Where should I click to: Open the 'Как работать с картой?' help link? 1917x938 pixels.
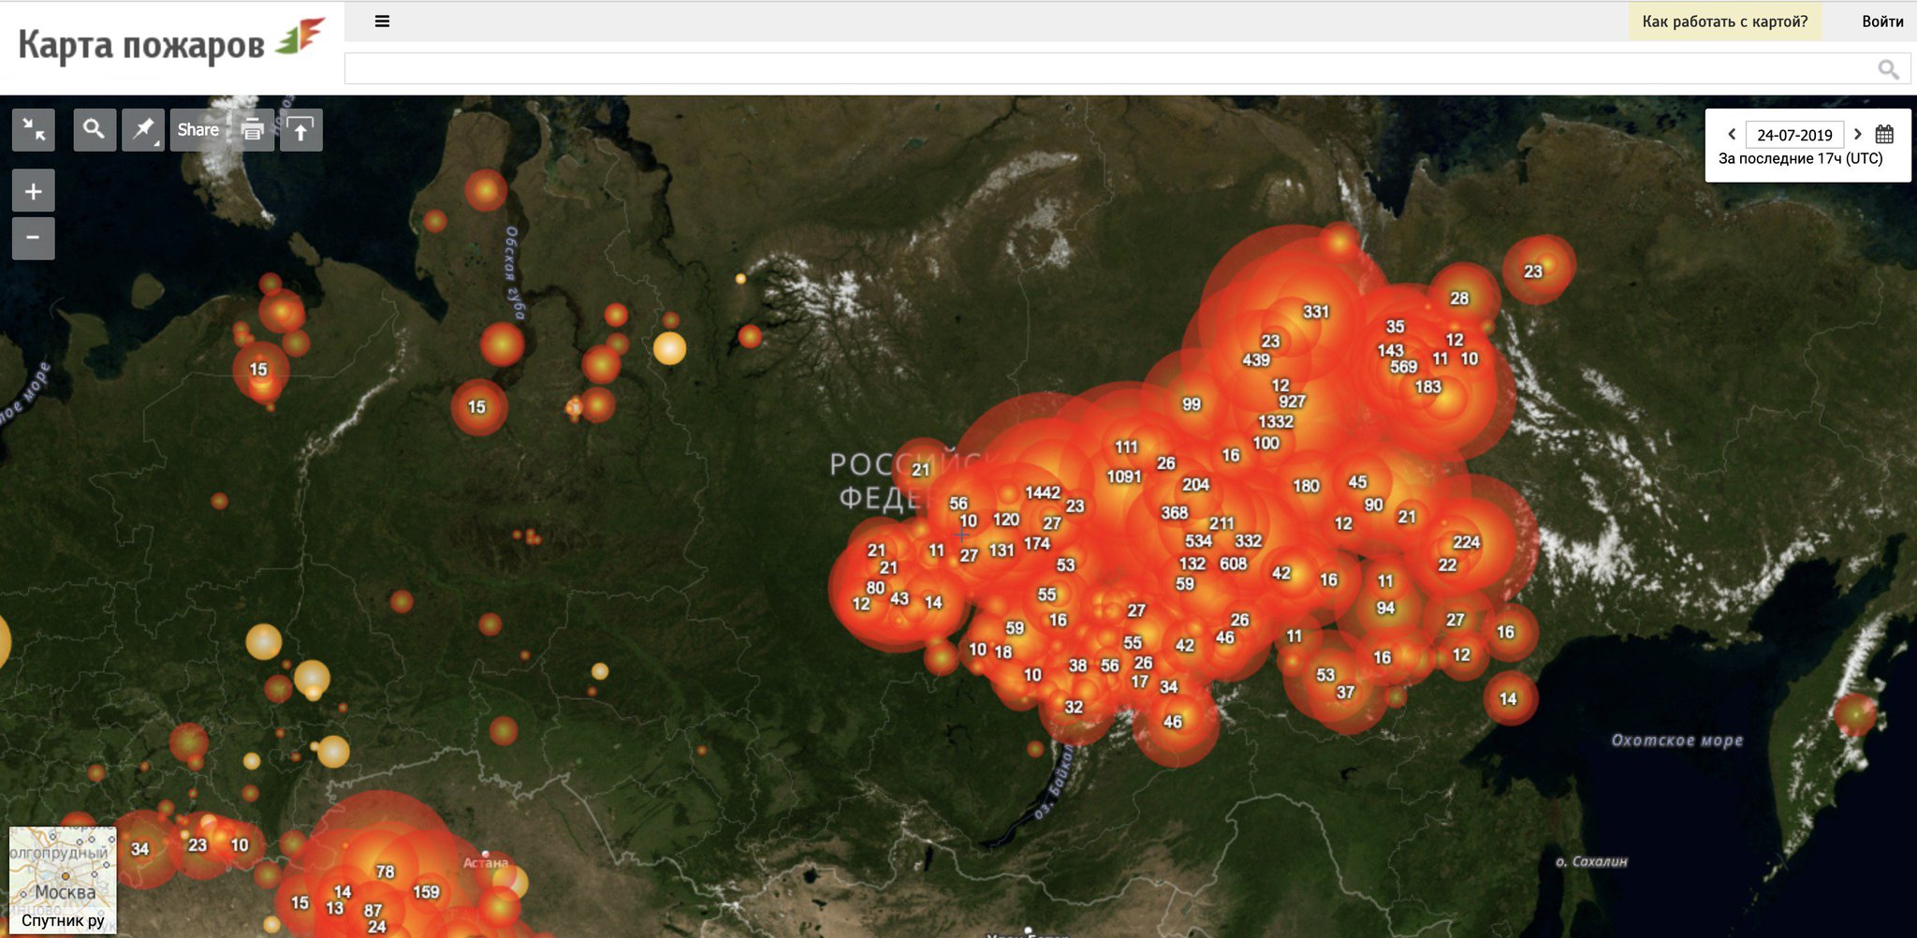1725,21
